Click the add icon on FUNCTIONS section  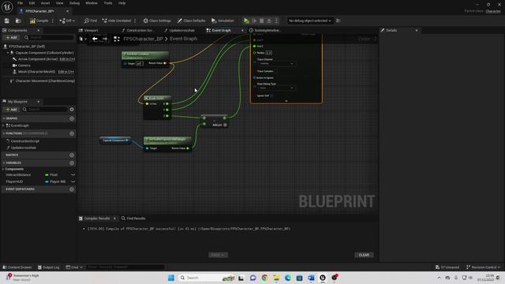72,133
